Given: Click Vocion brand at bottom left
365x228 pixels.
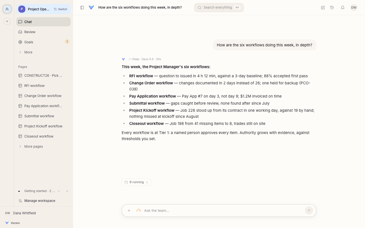Looking at the screenshot, I should click(13, 223).
